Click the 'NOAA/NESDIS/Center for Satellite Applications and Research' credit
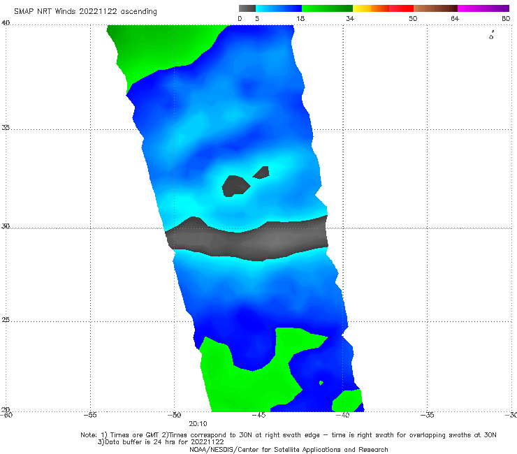517x454 pixels. 289,449
